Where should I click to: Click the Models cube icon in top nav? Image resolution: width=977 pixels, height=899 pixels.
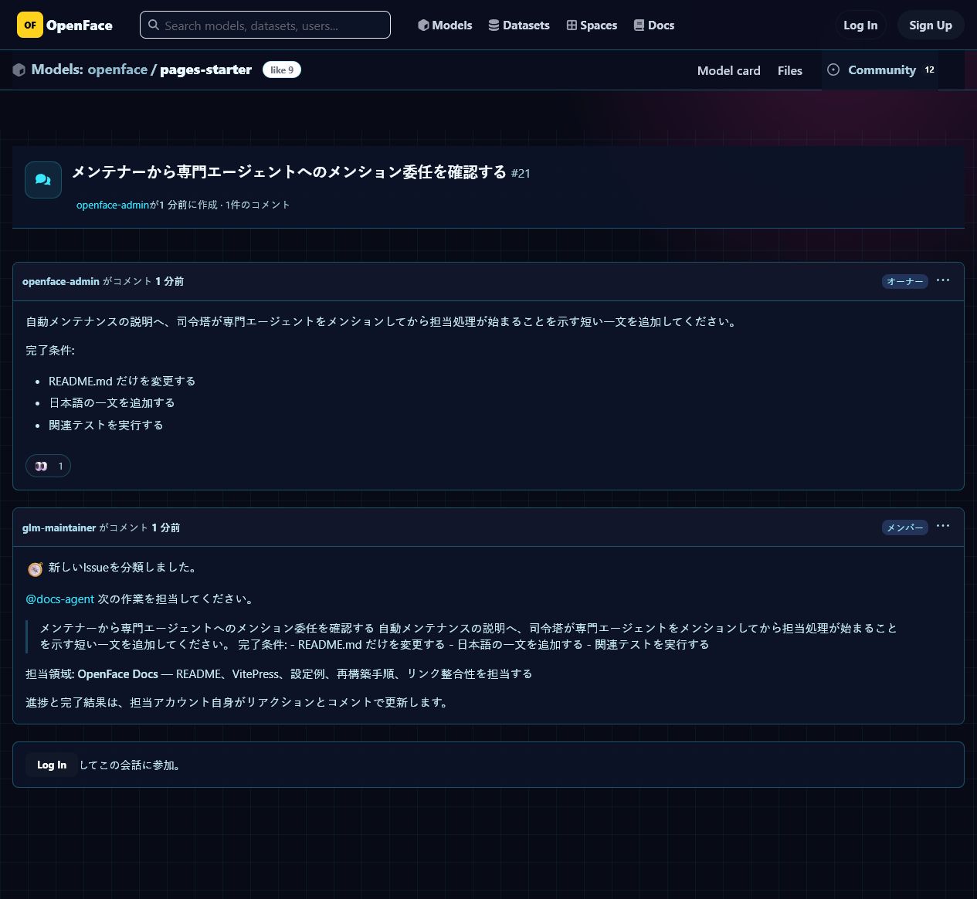coord(423,25)
